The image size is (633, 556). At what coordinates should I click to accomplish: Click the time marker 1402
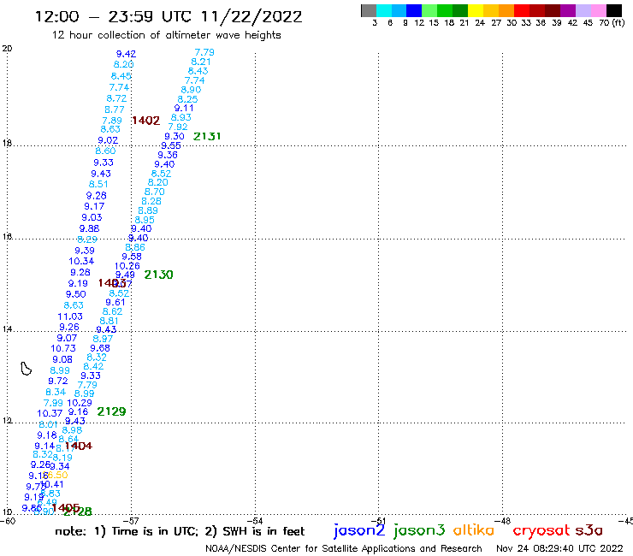tap(145, 121)
